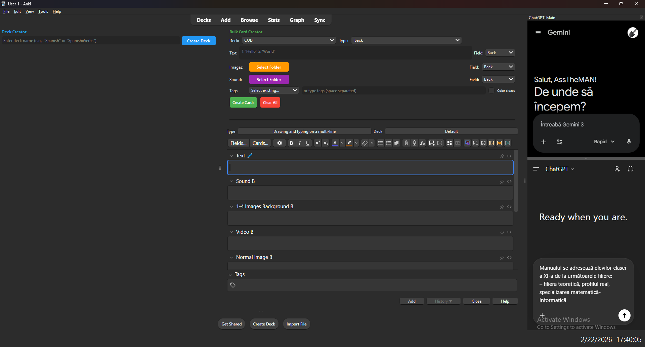Open the Tools menu
645x347 pixels.
[x=43, y=11]
